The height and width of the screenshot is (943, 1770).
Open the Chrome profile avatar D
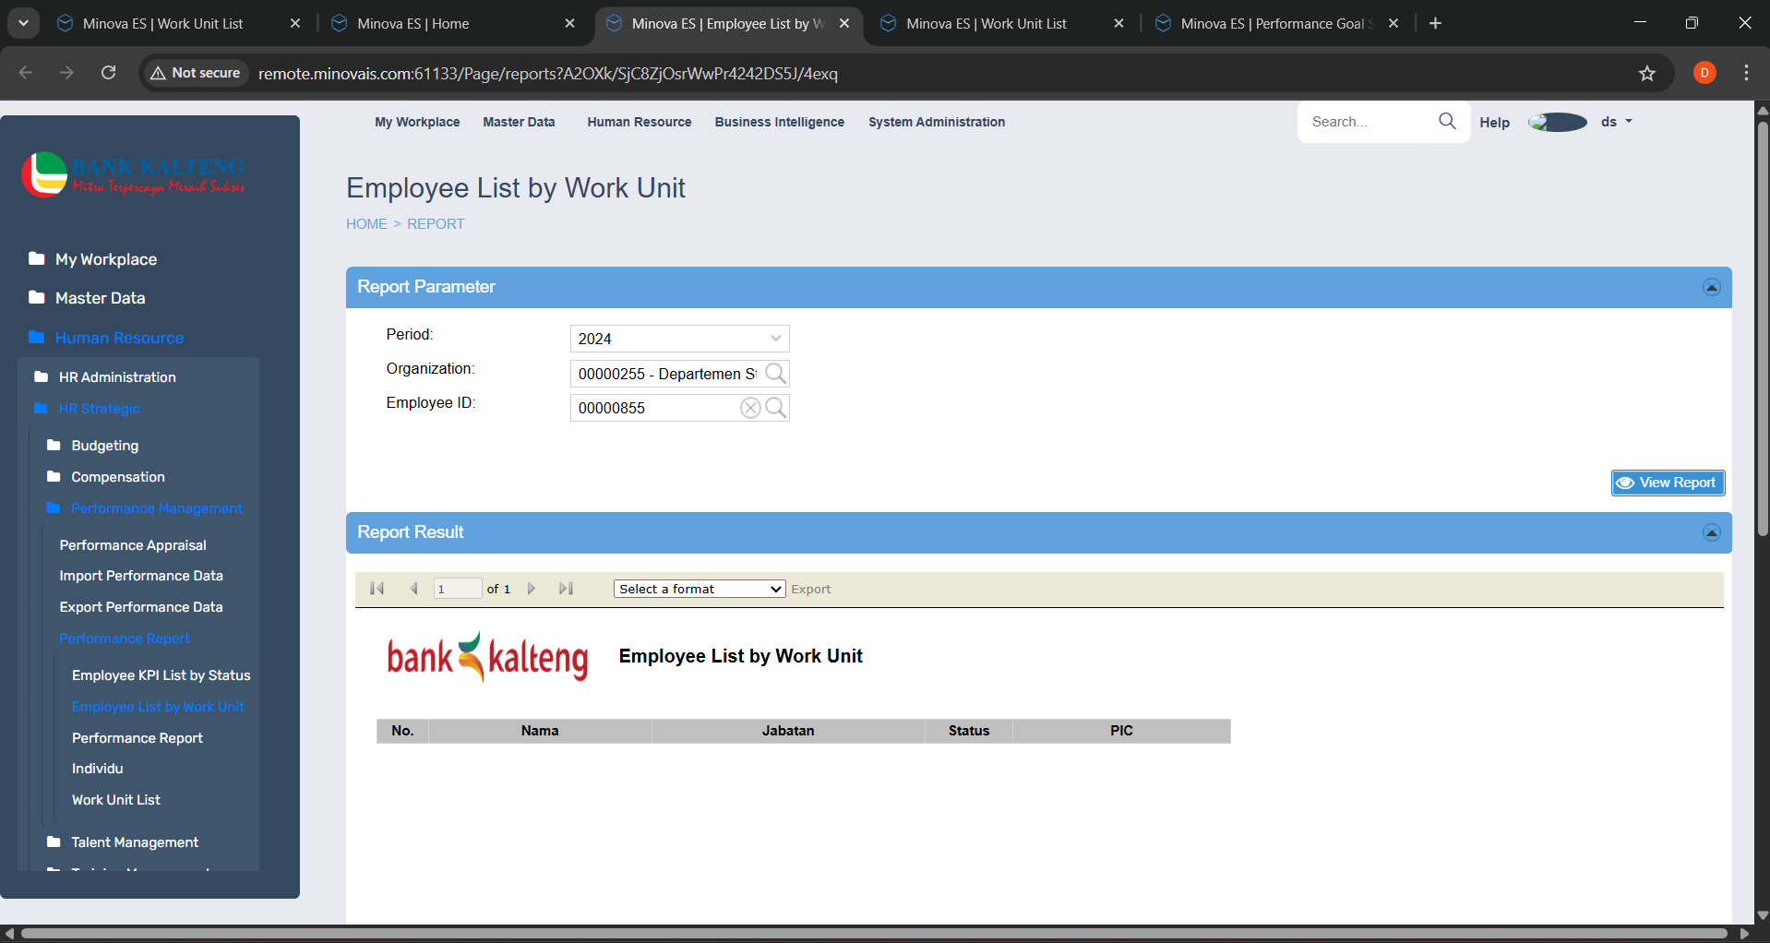tap(1704, 73)
